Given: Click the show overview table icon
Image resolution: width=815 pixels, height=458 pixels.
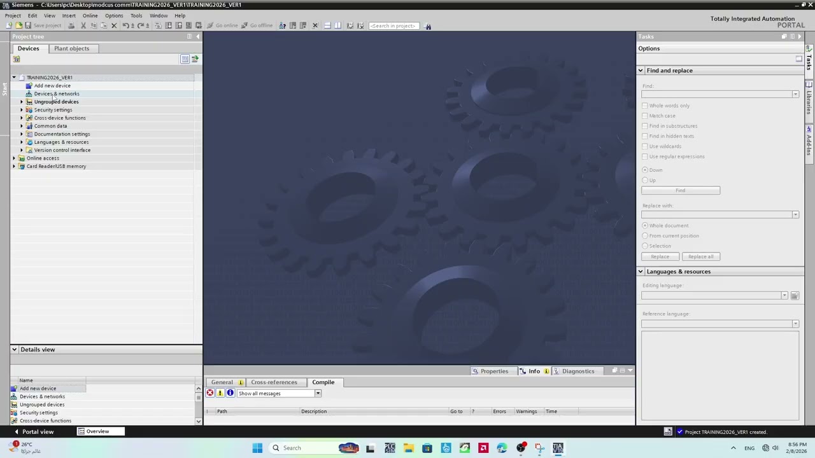Looking at the screenshot, I should 185,59.
